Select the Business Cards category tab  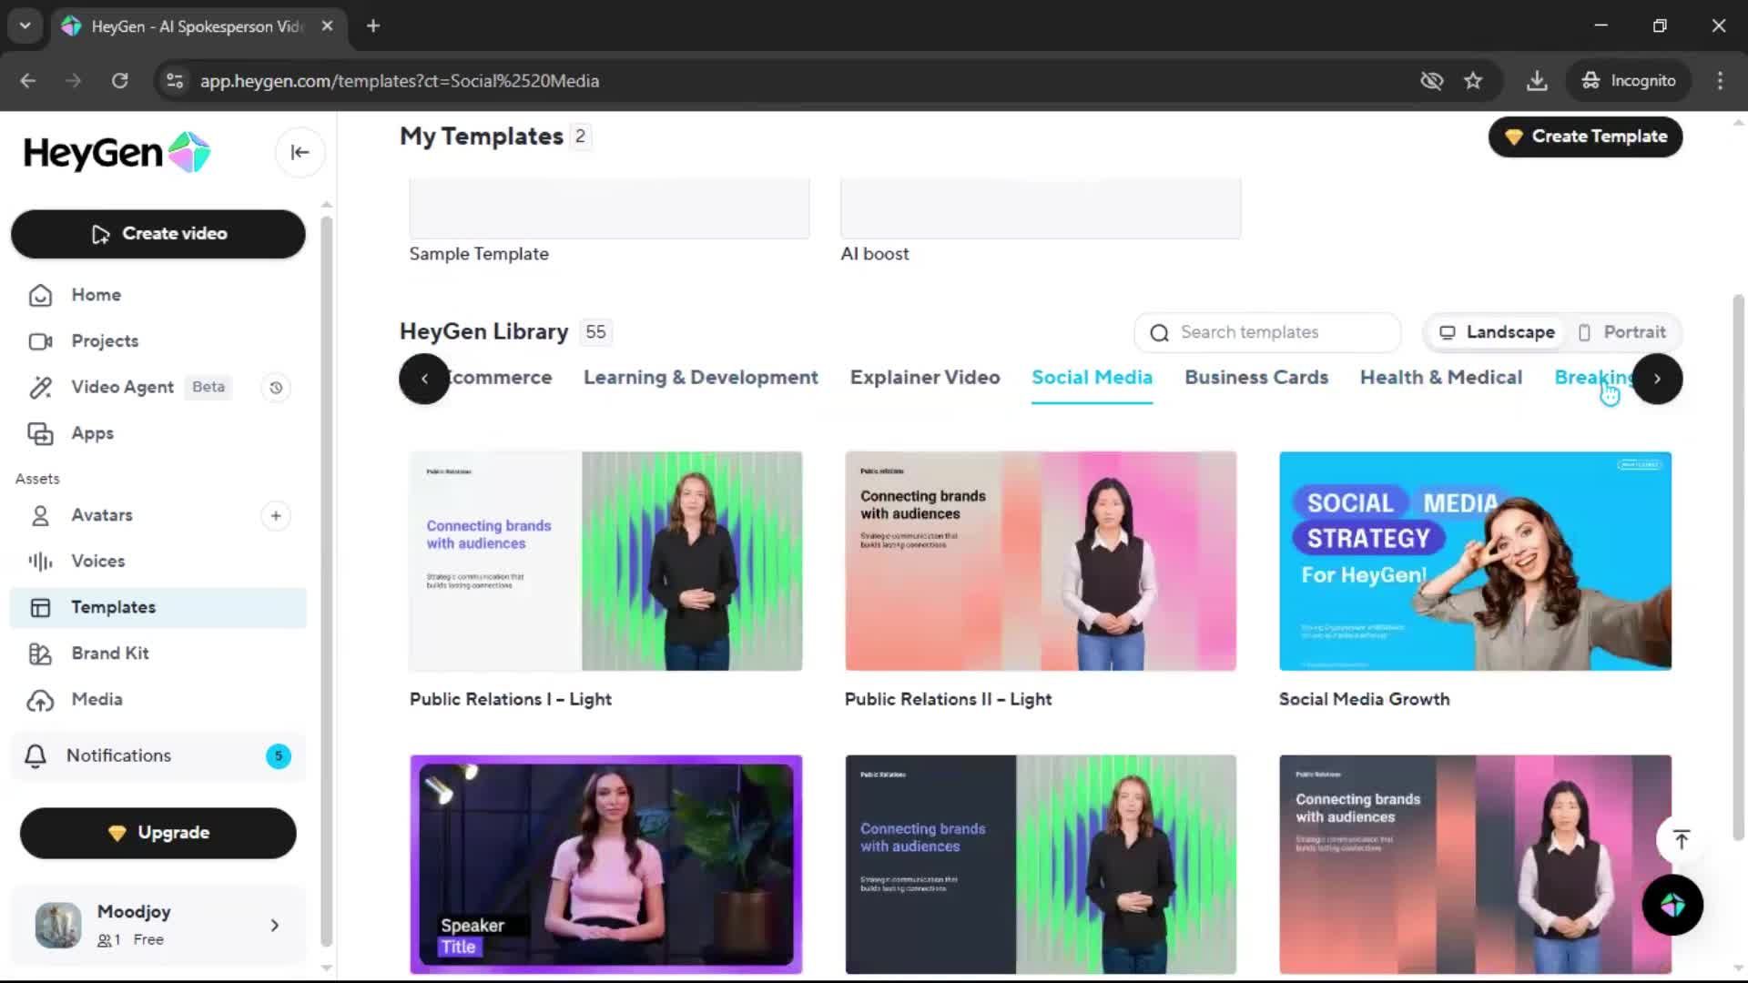coord(1255,377)
